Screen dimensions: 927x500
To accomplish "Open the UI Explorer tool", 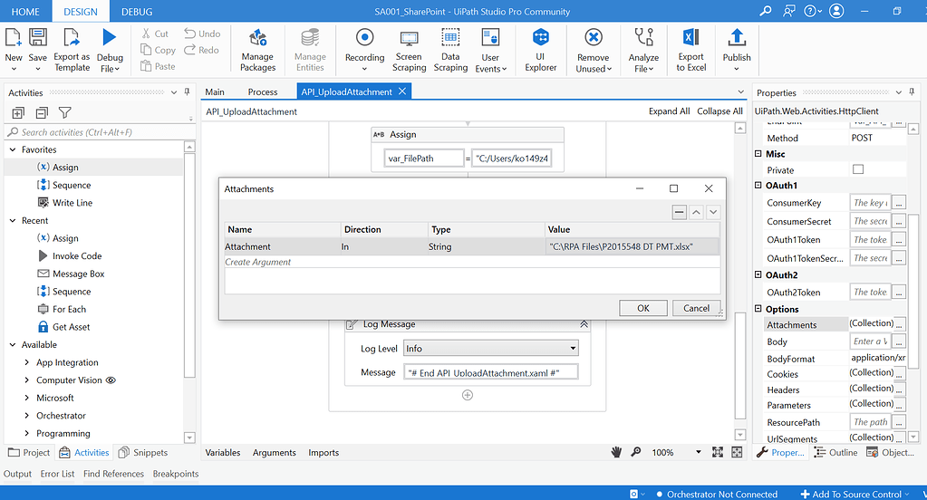I will tap(540, 38).
